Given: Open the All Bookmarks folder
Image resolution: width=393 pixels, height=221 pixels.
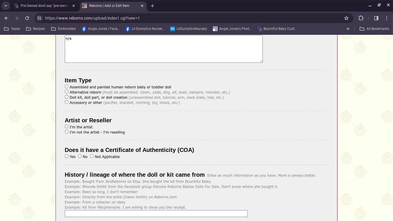Looking at the screenshot, I should pos(374,29).
